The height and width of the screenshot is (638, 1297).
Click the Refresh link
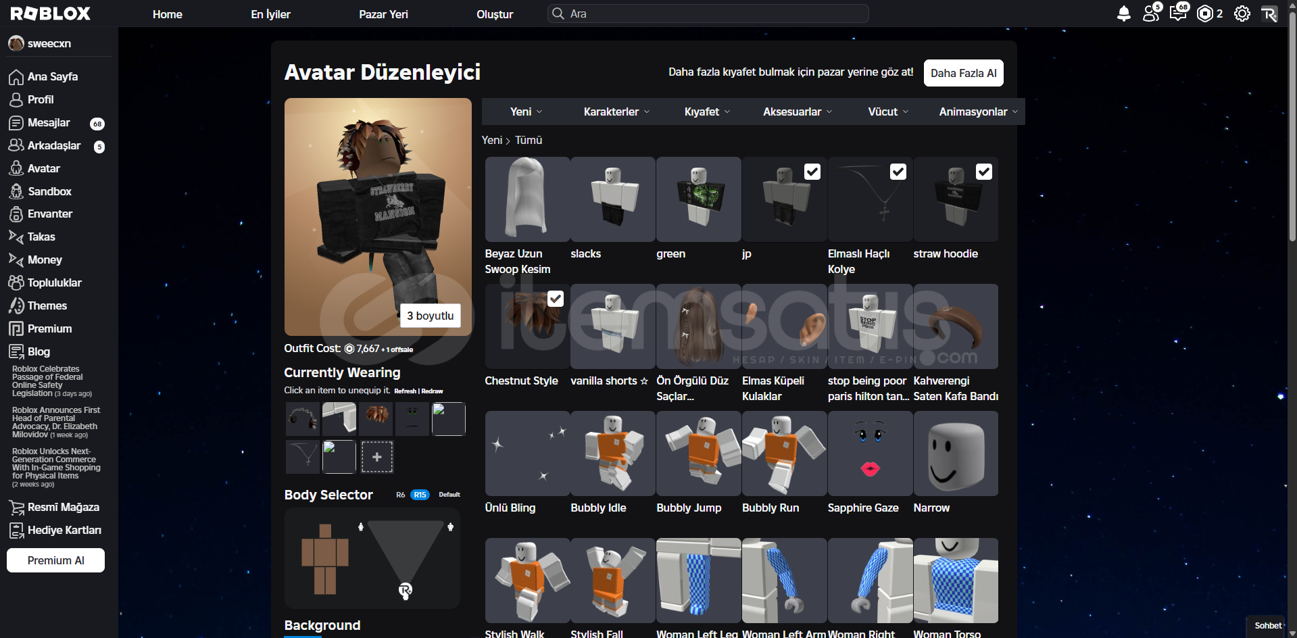point(405,391)
